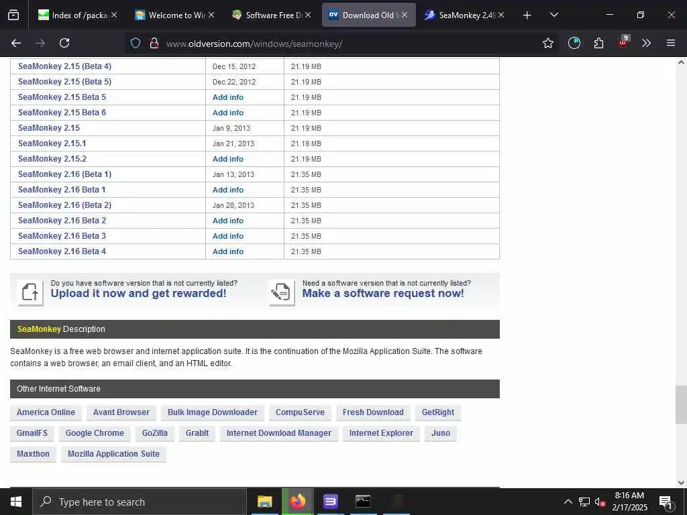Bookmark this page with star
This screenshot has height=515, width=687.
click(547, 43)
